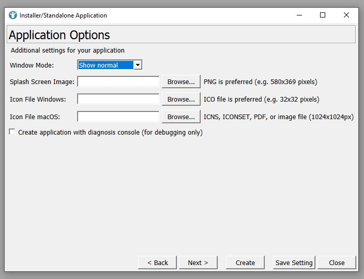Browse for the Windows icon file
This screenshot has height=279, width=364.
[181, 99]
